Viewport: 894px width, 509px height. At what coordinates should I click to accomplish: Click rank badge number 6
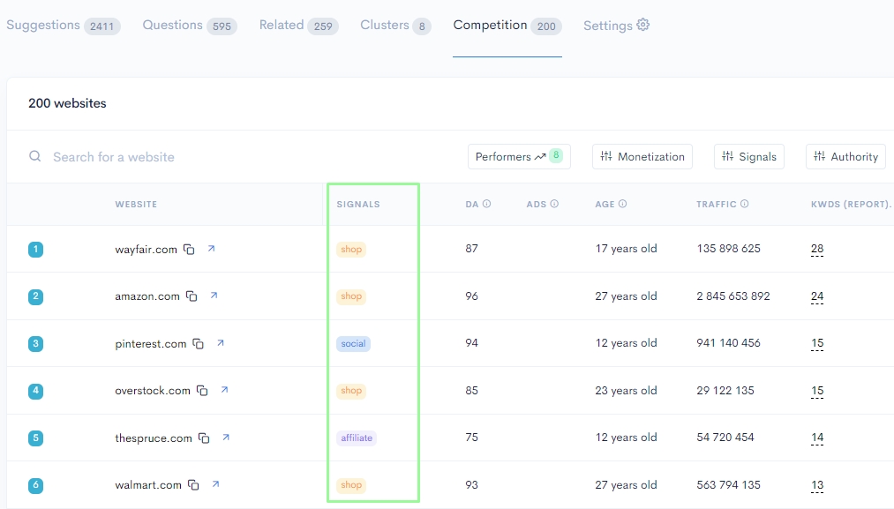[35, 485]
